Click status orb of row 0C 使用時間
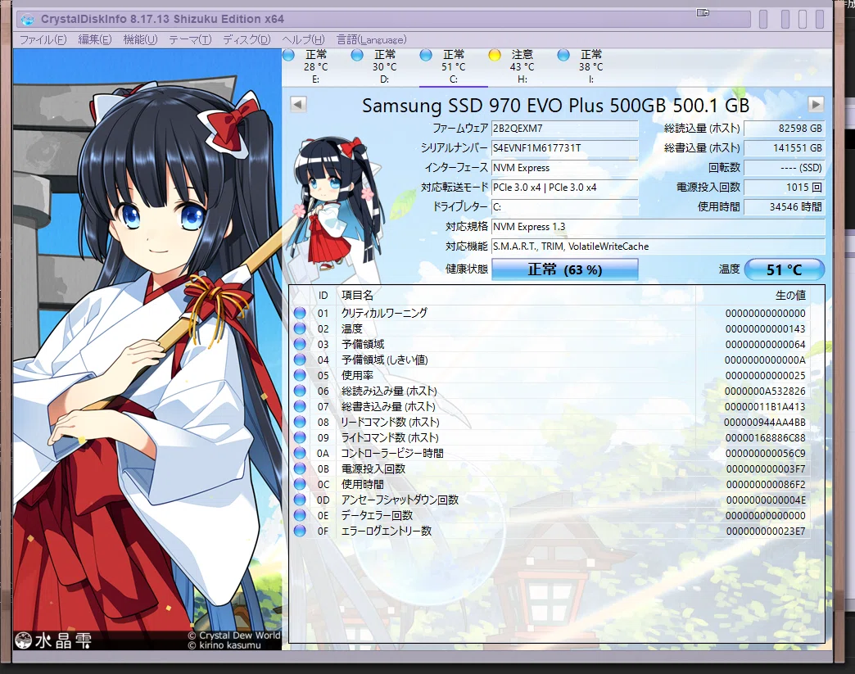 pyautogui.click(x=300, y=484)
